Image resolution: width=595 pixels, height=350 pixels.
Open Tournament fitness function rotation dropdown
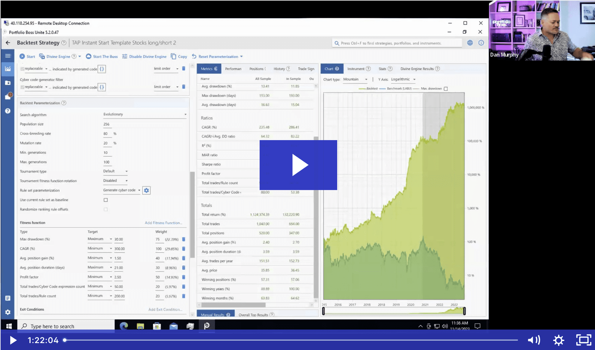115,181
